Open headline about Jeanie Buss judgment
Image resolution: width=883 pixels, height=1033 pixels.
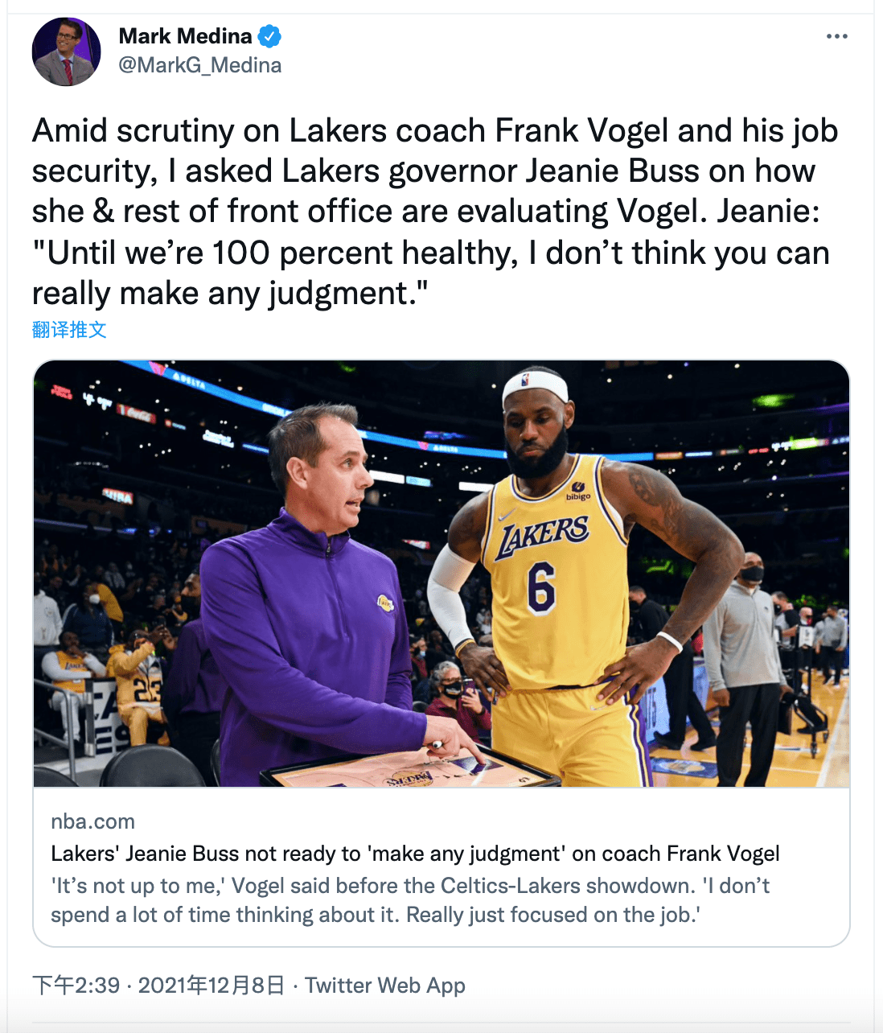click(415, 854)
